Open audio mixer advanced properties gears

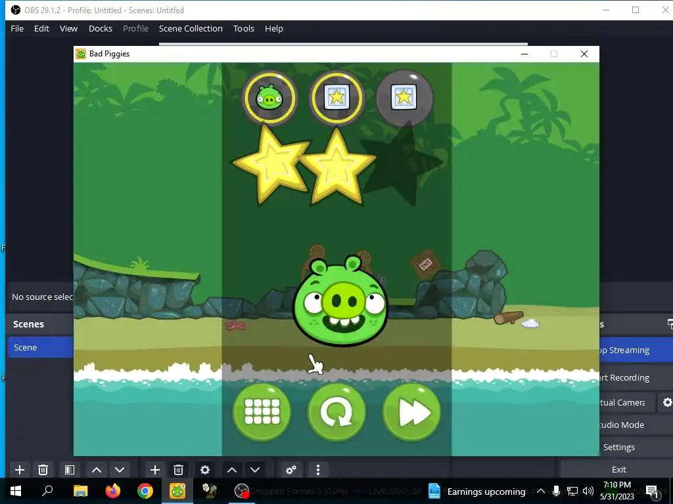tap(291, 470)
